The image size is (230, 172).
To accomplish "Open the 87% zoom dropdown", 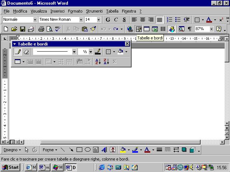I will point(211,29).
